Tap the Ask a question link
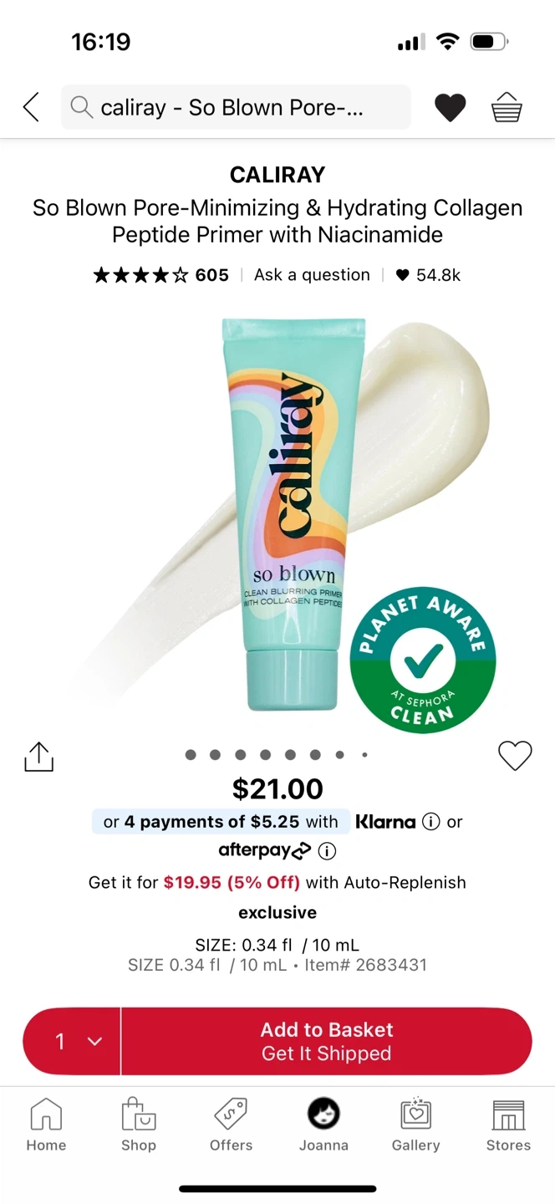The width and height of the screenshot is (555, 1204). [x=312, y=275]
